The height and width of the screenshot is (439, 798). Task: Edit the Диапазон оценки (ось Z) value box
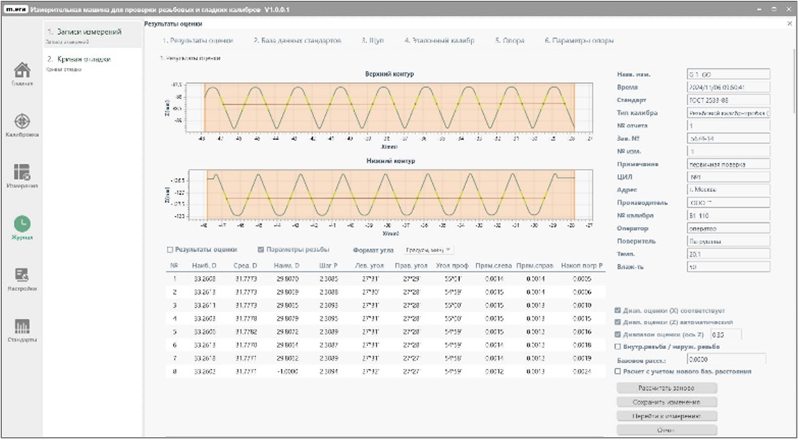[727, 334]
